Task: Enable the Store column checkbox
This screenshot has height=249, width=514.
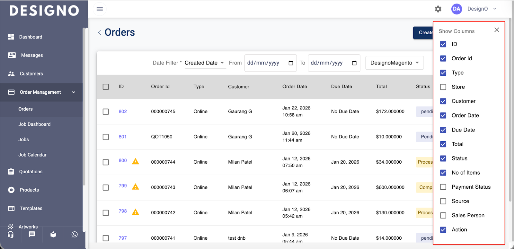Action: tap(443, 87)
